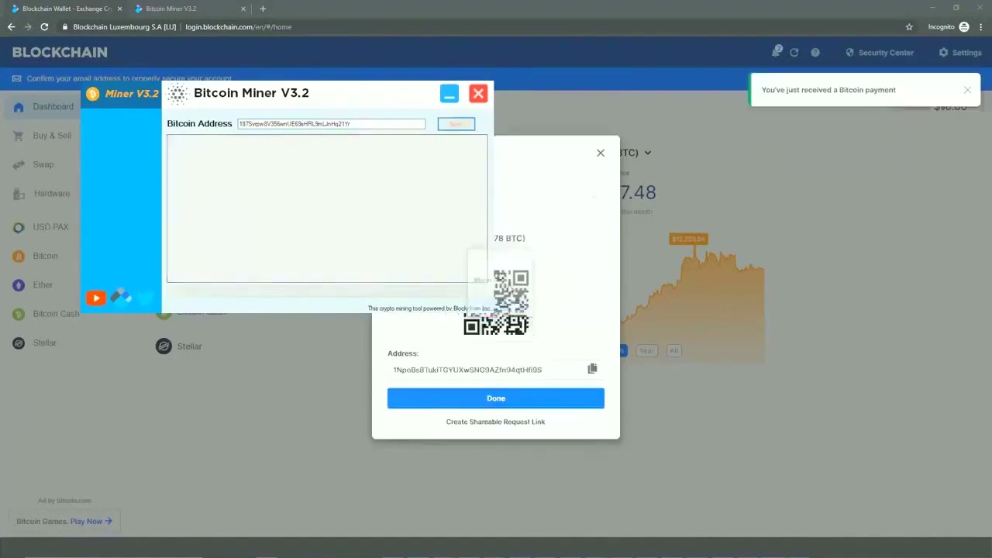Open the help question mark icon
Viewport: 992px width, 558px height.
pyautogui.click(x=815, y=53)
